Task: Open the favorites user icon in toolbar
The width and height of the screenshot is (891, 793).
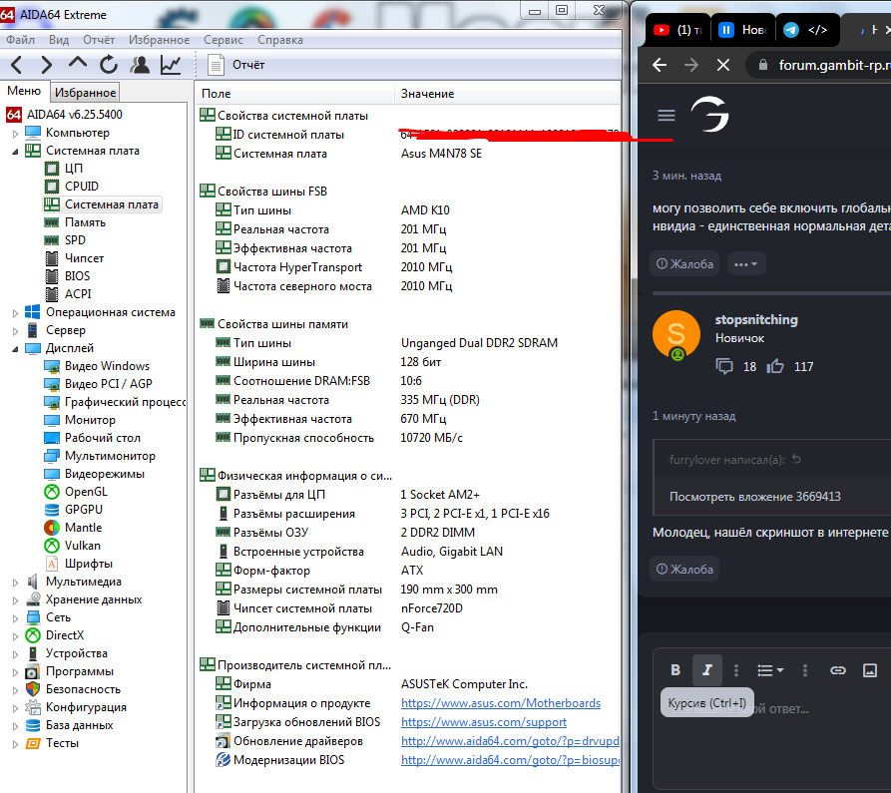Action: tap(140, 65)
